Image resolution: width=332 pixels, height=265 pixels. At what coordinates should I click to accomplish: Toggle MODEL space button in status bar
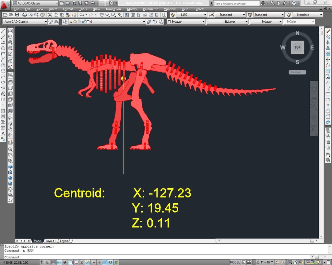[x=235, y=262]
